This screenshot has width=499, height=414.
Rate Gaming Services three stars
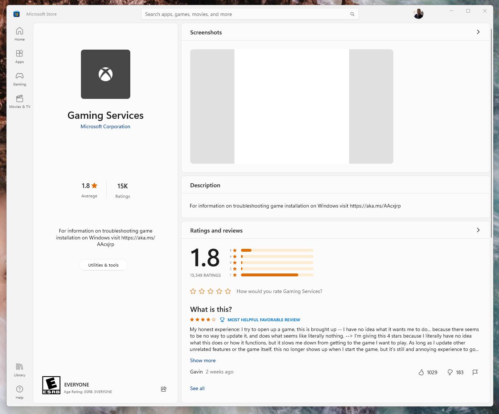[210, 291]
